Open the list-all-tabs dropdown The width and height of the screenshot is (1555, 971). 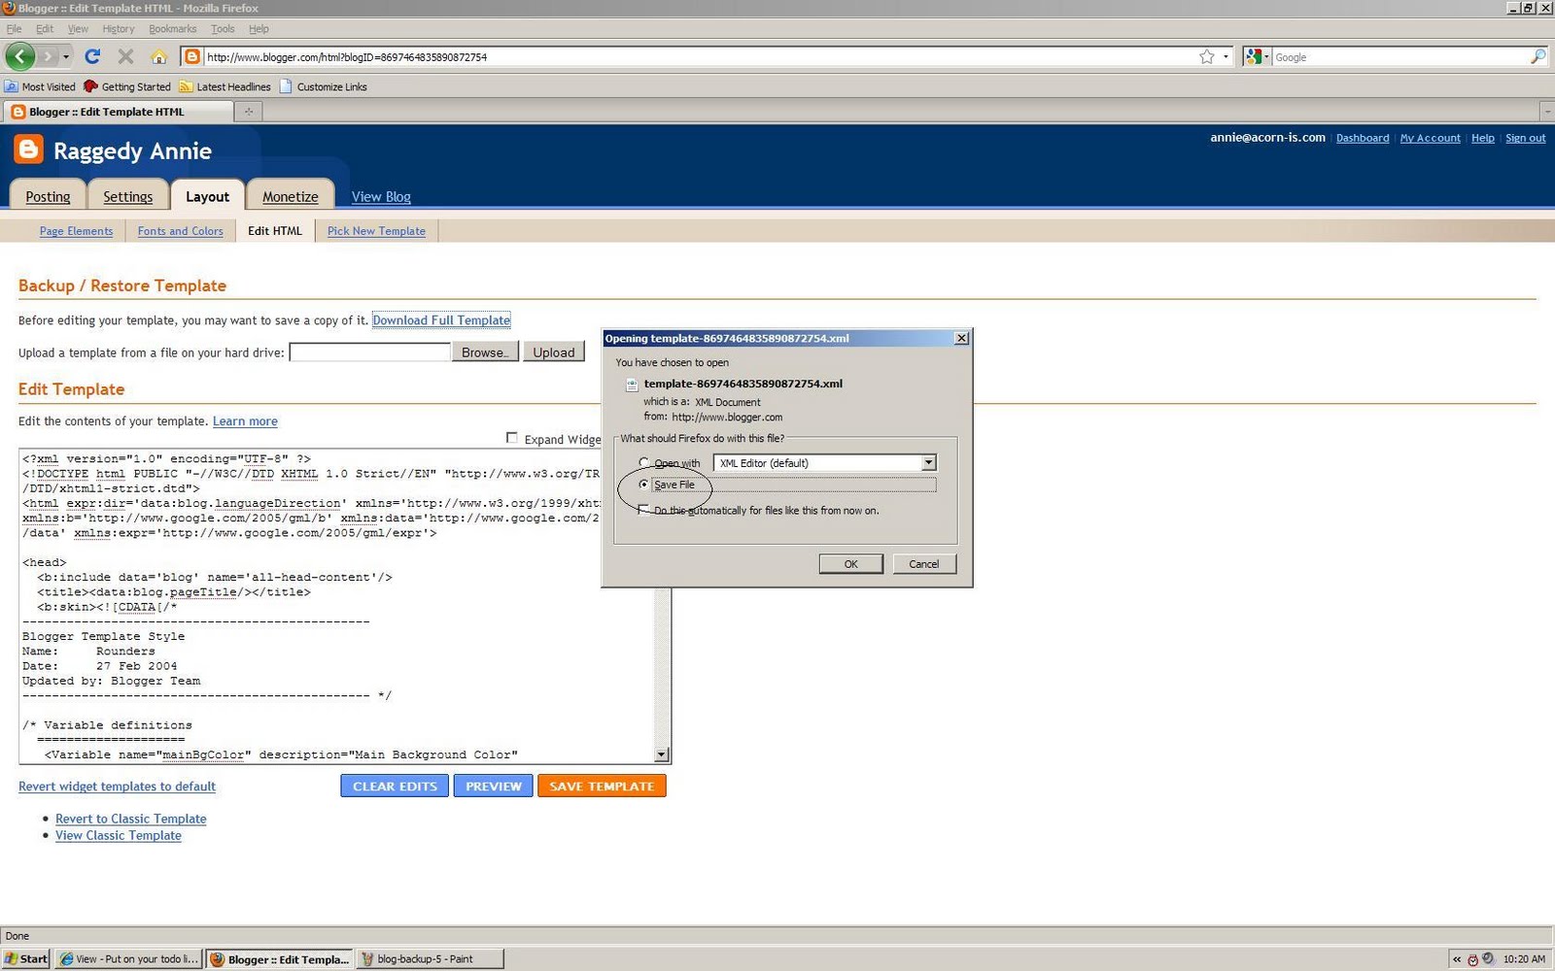point(1546,112)
